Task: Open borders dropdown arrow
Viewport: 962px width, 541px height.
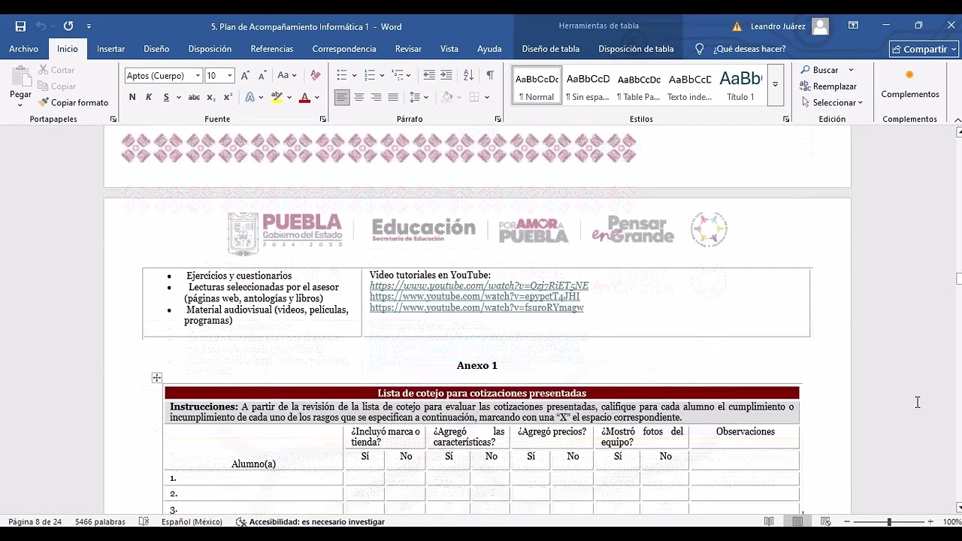Action: (x=487, y=97)
